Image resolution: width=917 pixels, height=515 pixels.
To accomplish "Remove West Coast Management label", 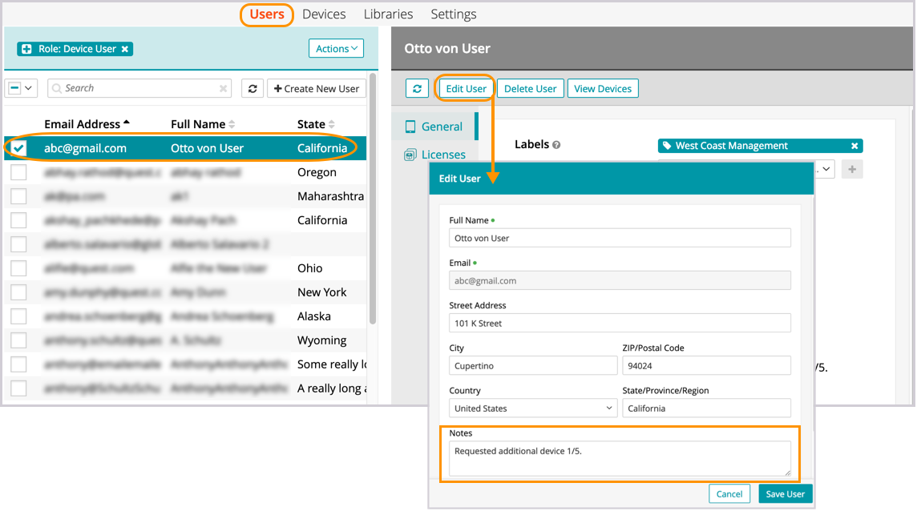I will 854,146.
